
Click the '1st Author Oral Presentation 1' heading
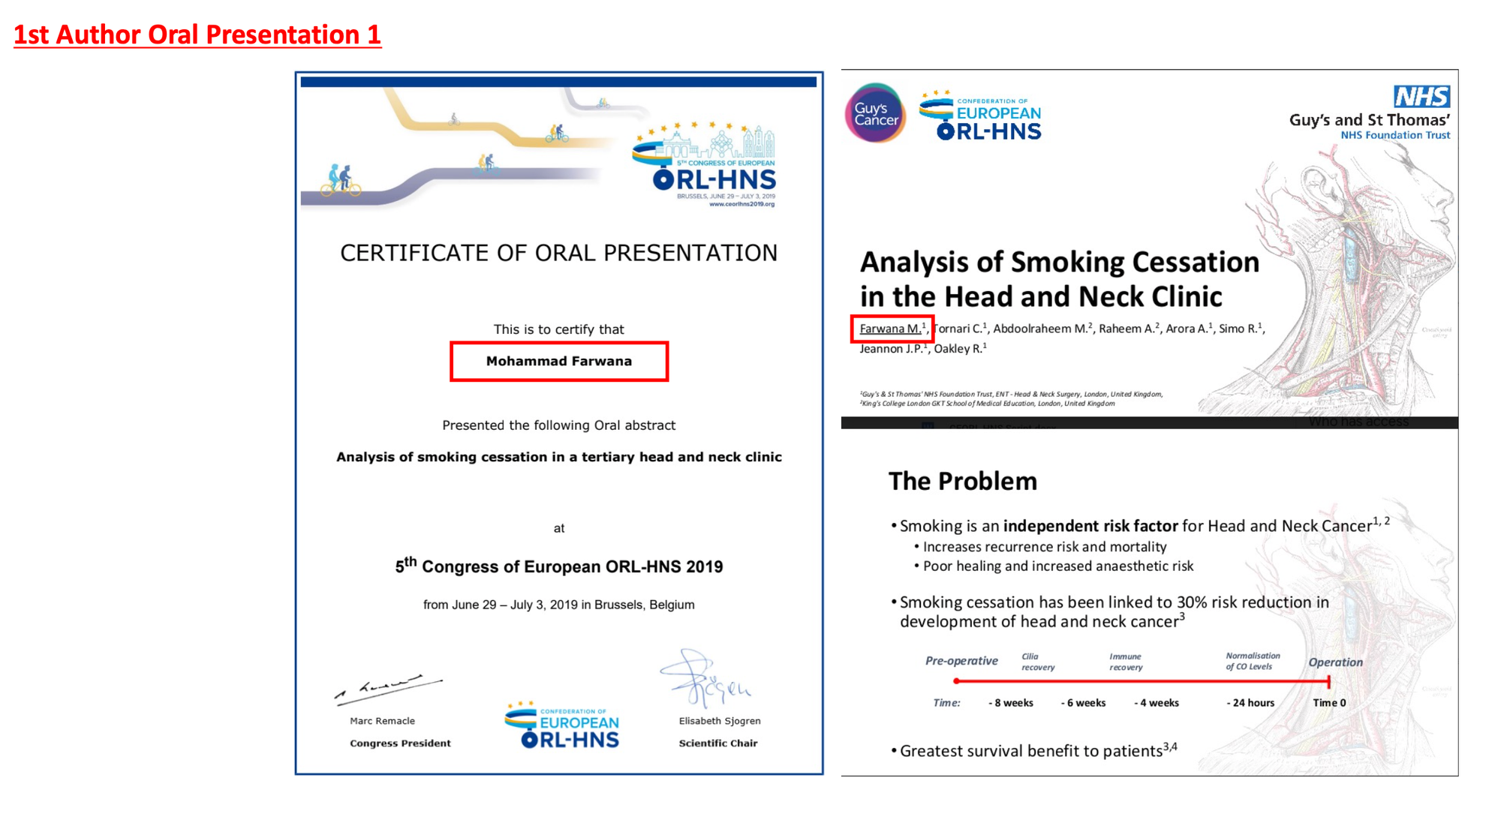pyautogui.click(x=197, y=35)
